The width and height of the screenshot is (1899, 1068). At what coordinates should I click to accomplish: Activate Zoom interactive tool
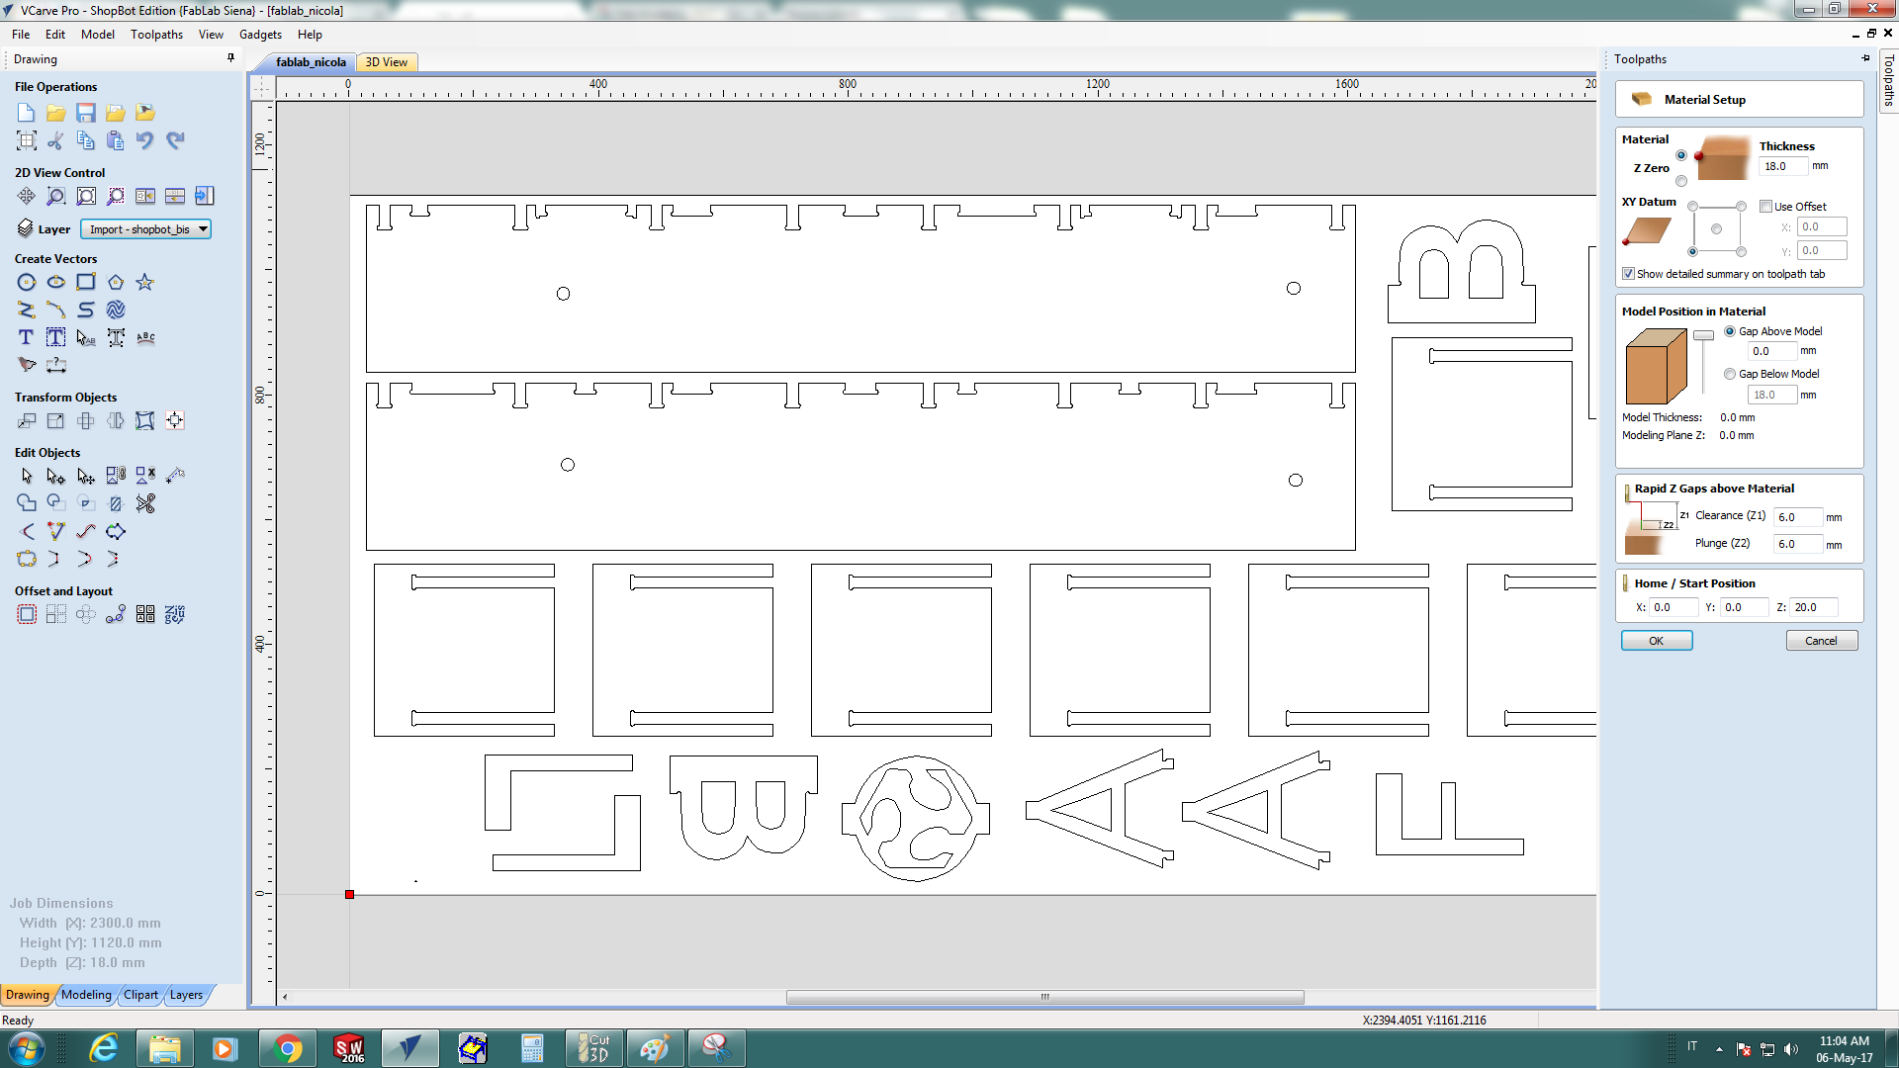[x=56, y=196]
